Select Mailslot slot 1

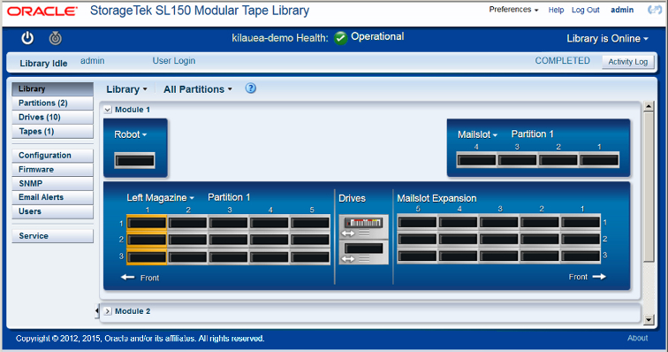pyautogui.click(x=599, y=160)
